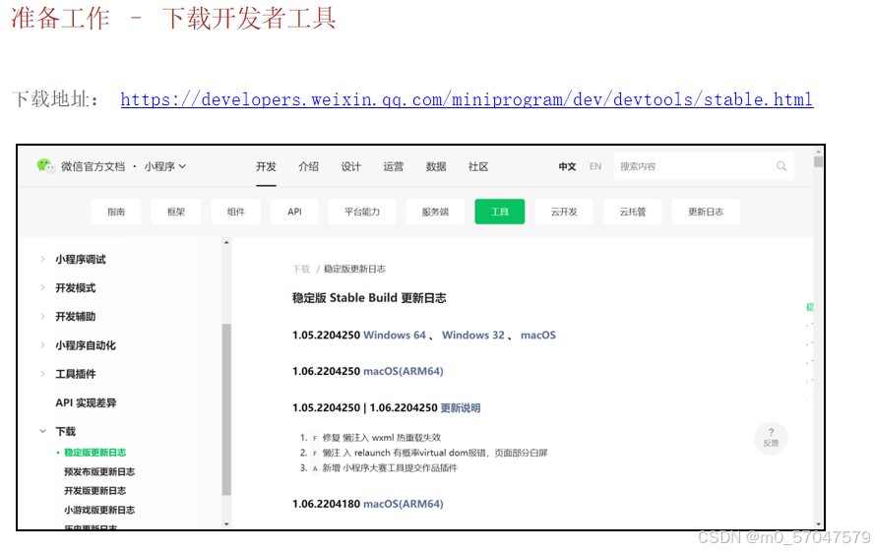Click the feedback question mark button
This screenshot has width=874, height=552.
coord(771,438)
